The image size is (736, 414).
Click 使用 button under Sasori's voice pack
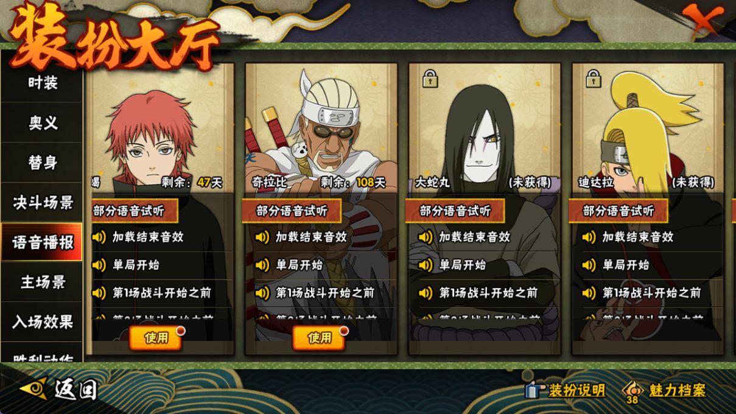[x=156, y=338]
